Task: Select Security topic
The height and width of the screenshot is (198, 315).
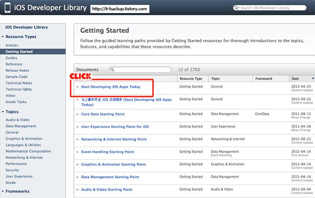Action: [12, 170]
